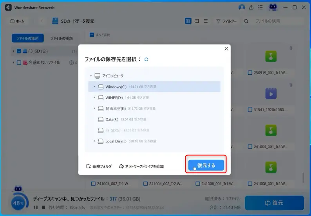Open the Filter options
Viewport: 311px width, 216px height.
tap(226, 21)
